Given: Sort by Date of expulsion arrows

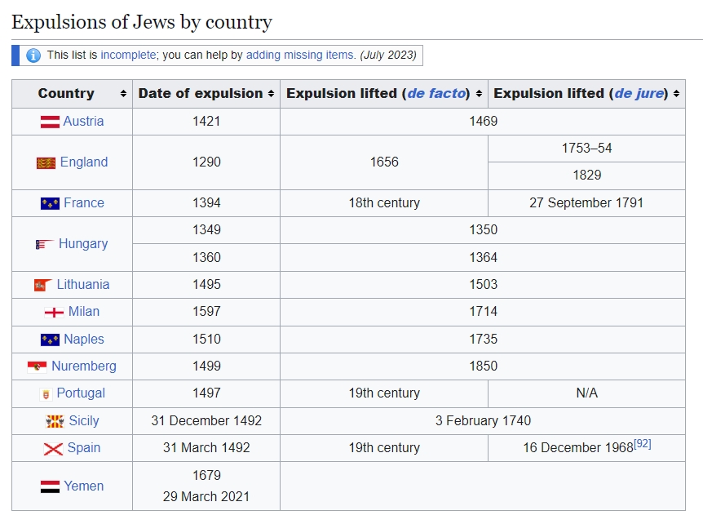Looking at the screenshot, I should click(x=271, y=93).
